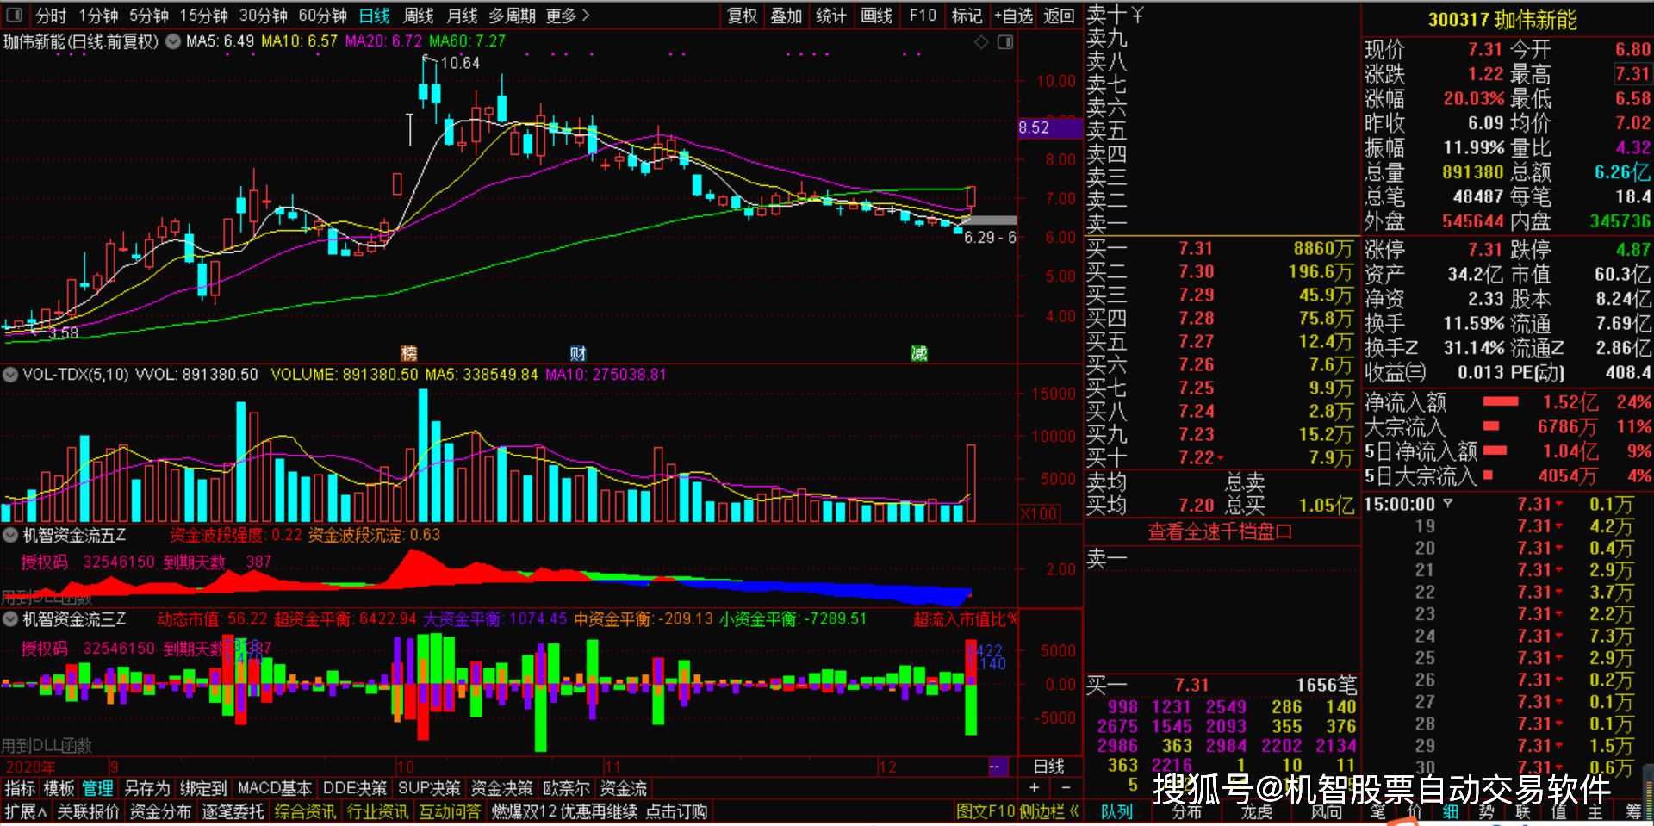
Task: Collapse the 侧边栏 sidebar
Action: (x=1049, y=811)
